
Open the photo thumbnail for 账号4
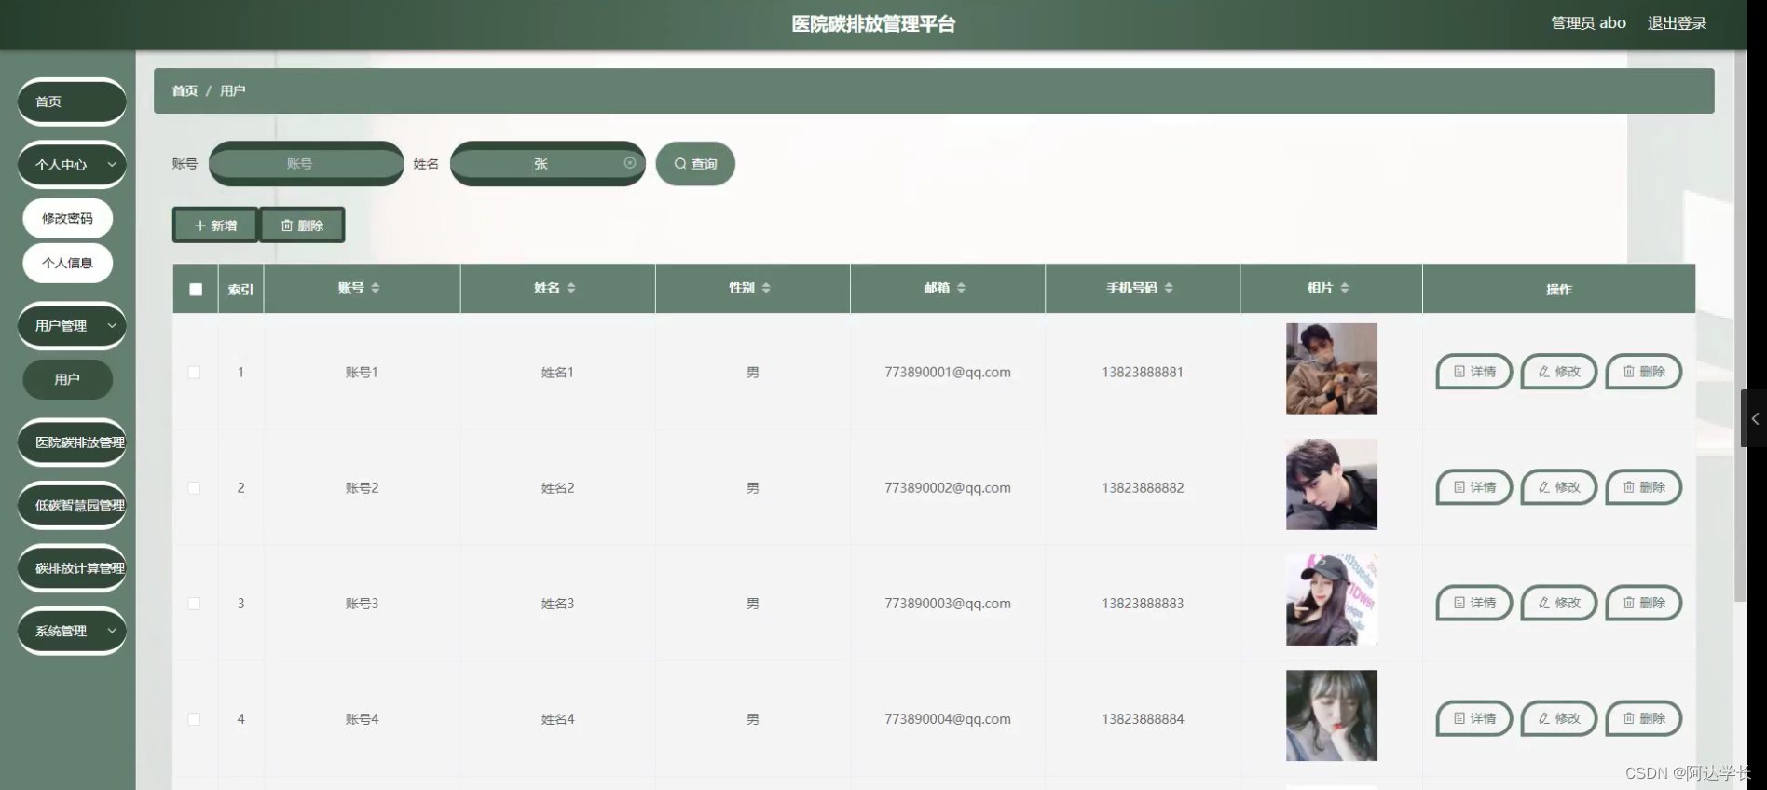click(1331, 715)
